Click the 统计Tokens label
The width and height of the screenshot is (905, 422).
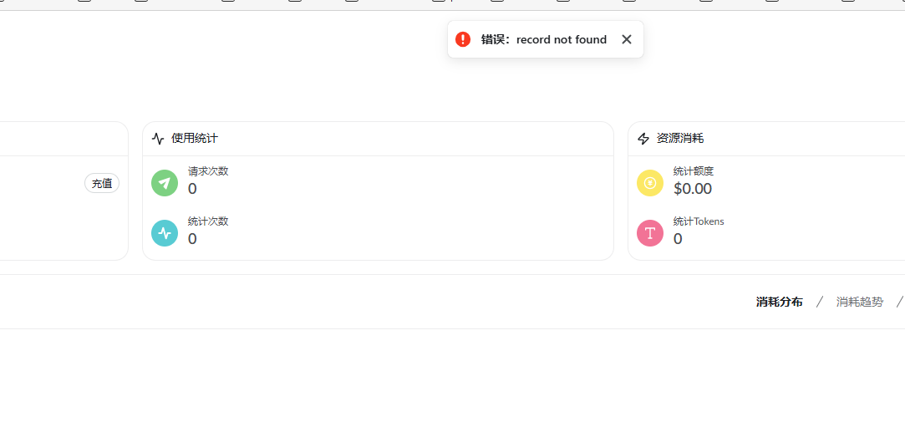point(699,221)
